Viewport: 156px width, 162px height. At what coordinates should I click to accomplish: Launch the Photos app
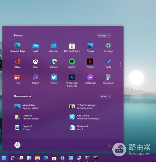point(90,47)
